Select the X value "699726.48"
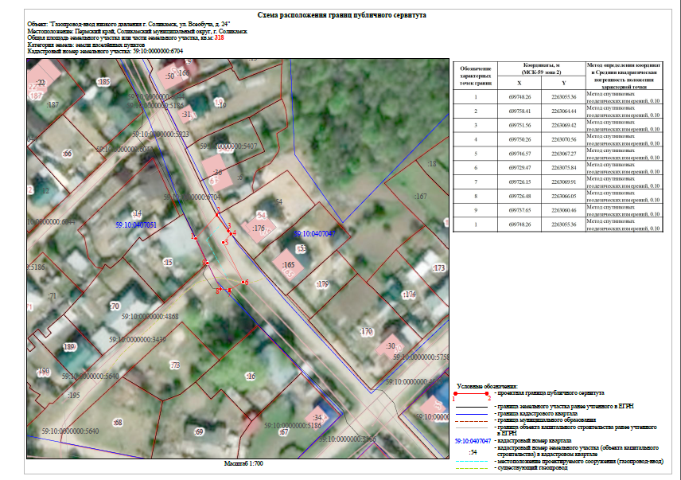 tap(520, 197)
